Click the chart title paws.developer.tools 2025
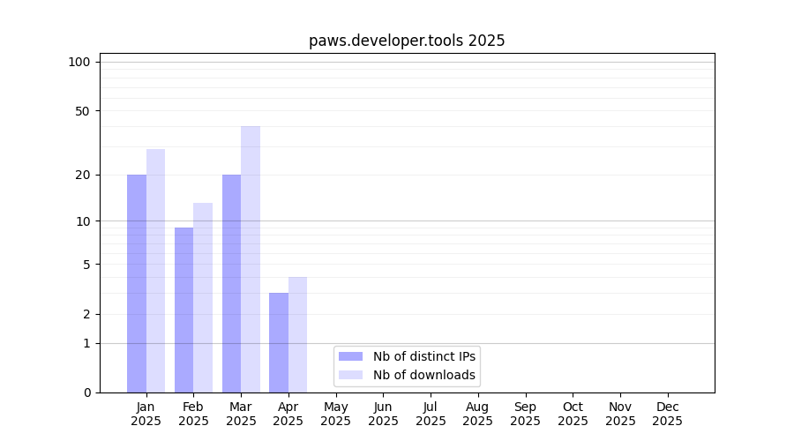The width and height of the screenshot is (794, 441). 407,41
